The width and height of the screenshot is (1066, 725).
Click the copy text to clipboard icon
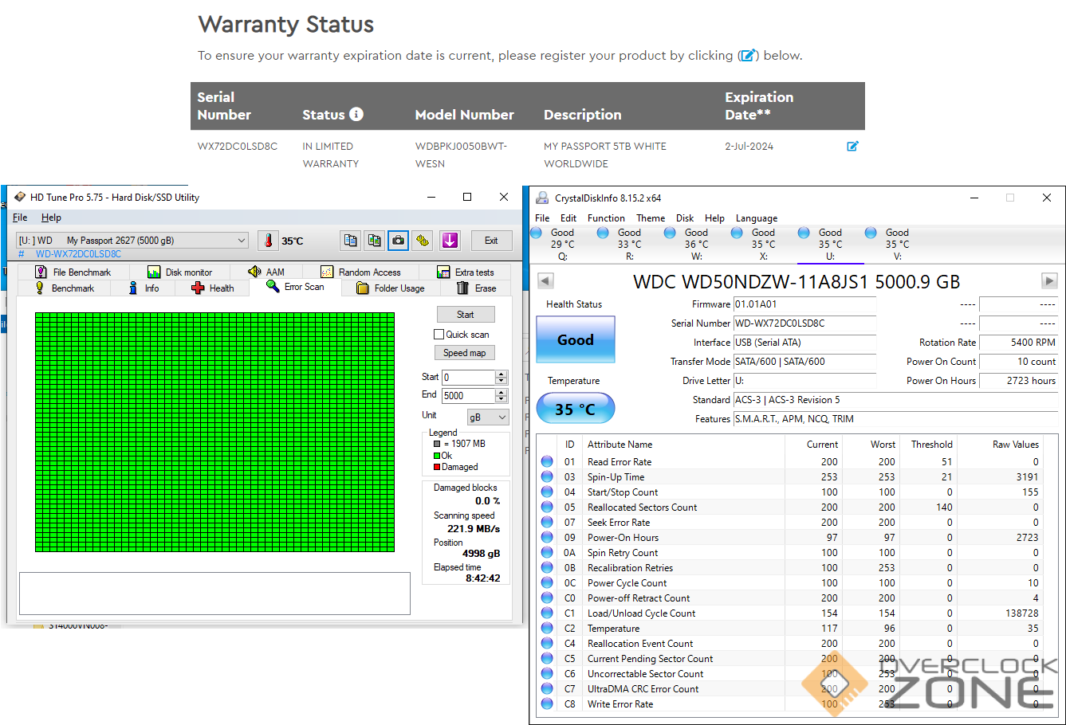[350, 241]
